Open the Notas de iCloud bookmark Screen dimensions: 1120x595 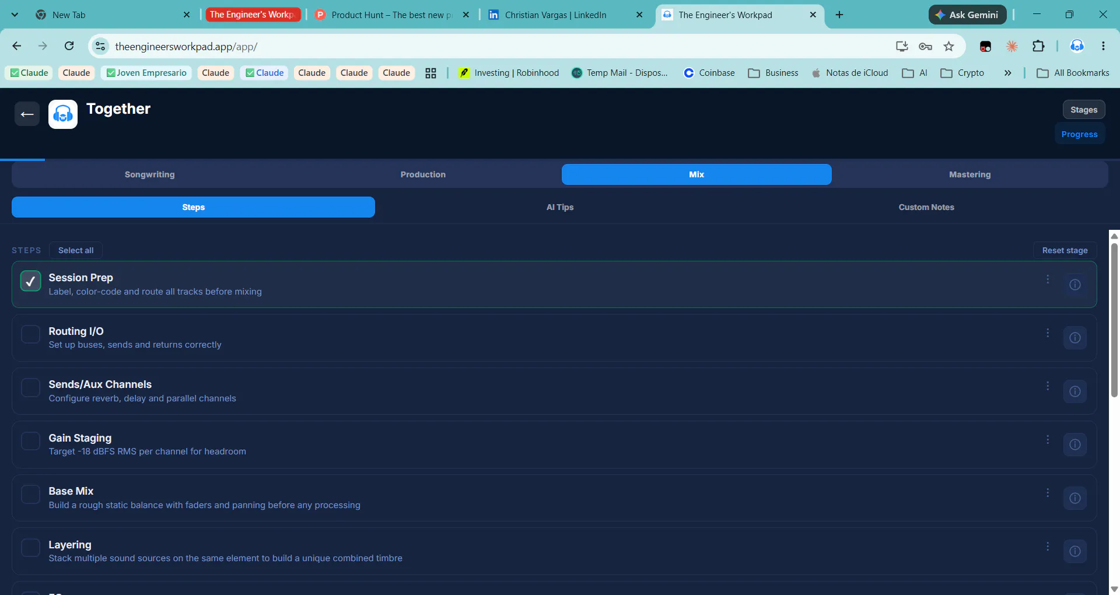[849, 73]
